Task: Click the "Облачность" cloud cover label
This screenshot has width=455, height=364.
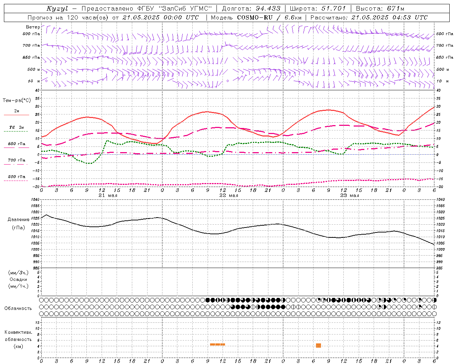Action: (18, 309)
